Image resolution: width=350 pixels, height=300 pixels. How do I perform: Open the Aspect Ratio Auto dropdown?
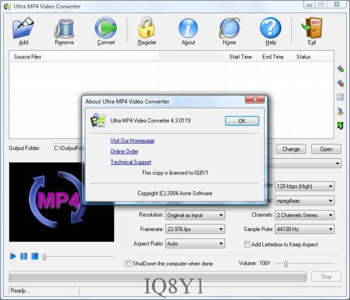pyautogui.click(x=195, y=244)
